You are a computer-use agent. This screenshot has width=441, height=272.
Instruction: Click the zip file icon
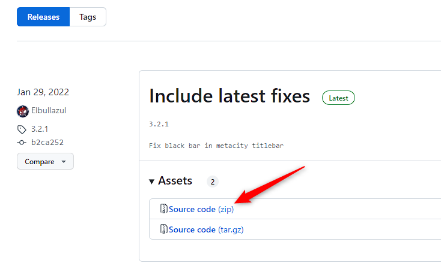coord(163,209)
